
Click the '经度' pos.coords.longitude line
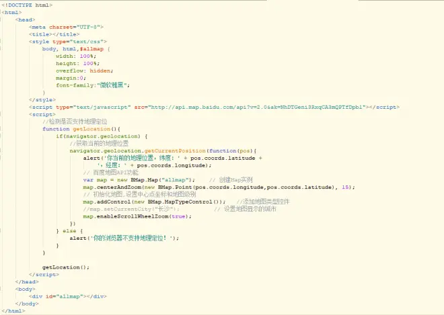[154, 165]
